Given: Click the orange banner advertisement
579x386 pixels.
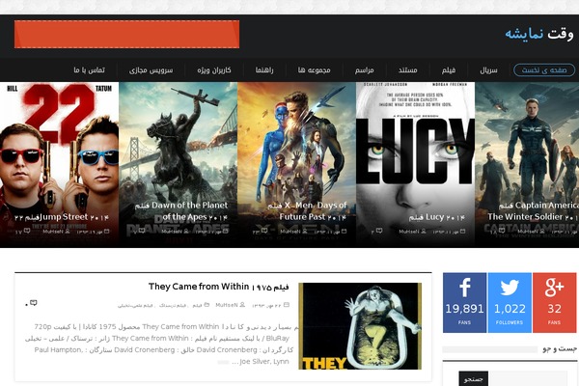Looking at the screenshot, I should pos(126,35).
